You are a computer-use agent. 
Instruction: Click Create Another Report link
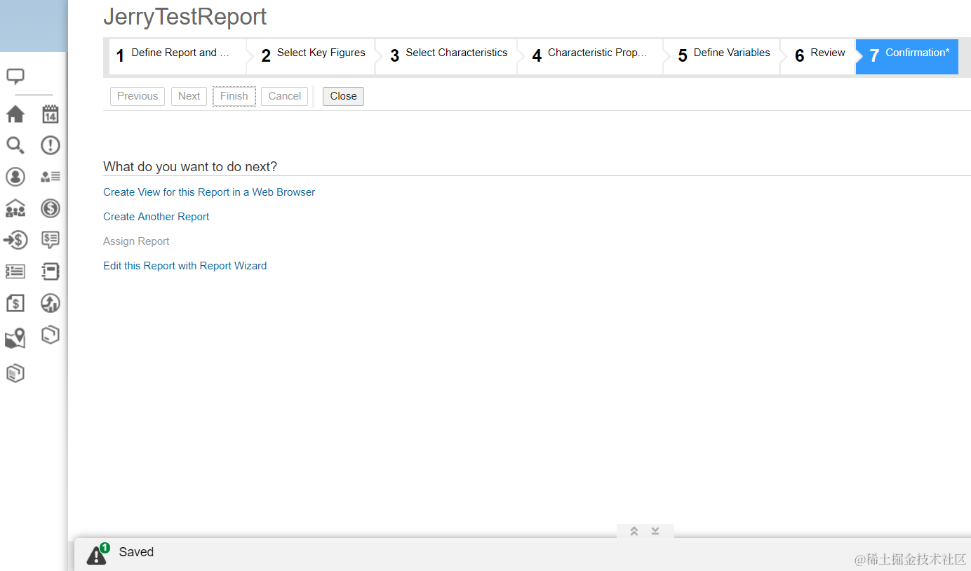[x=156, y=217]
